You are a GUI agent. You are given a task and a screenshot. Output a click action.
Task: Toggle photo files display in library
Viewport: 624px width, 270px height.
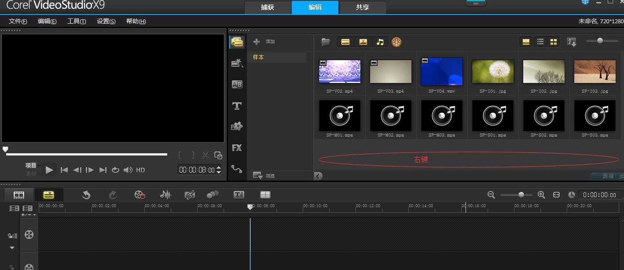[363, 42]
